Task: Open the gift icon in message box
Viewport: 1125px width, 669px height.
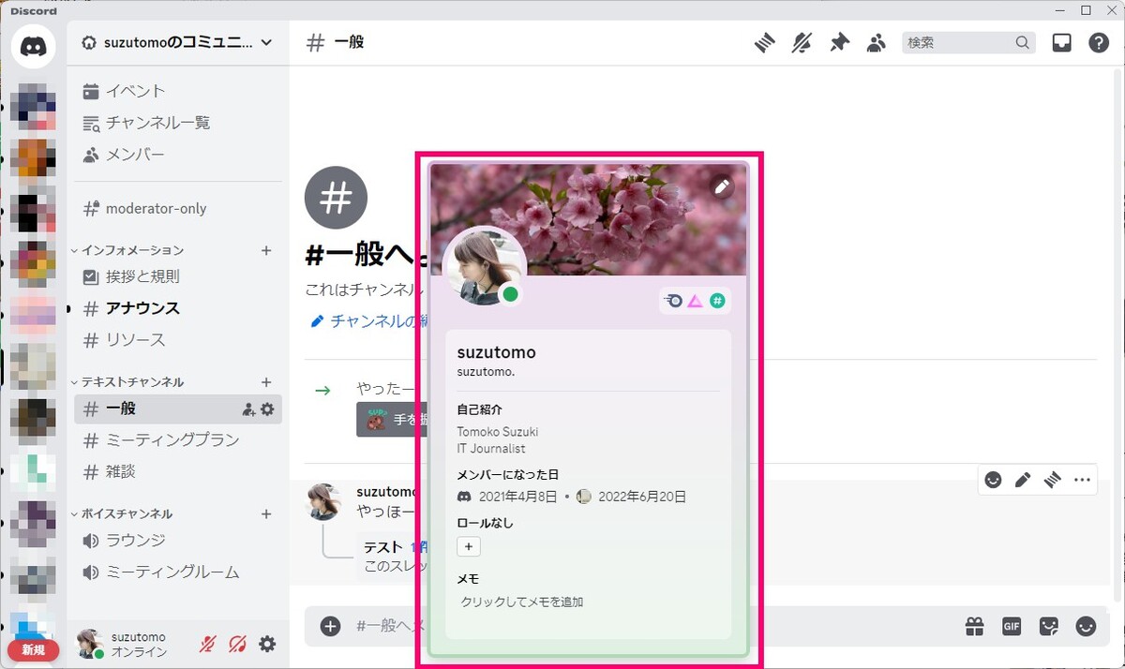Action: (975, 626)
